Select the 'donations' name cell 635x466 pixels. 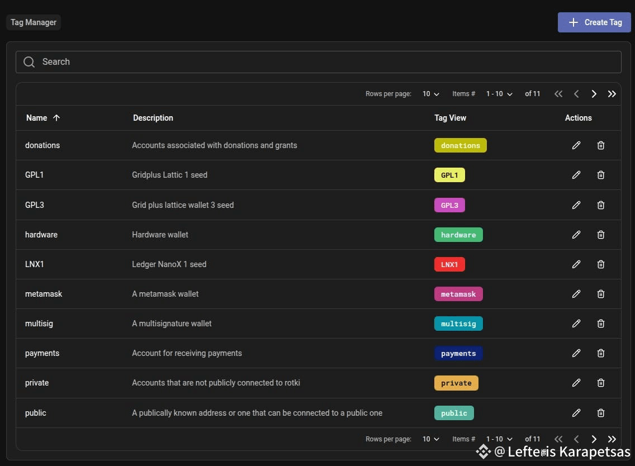(42, 145)
